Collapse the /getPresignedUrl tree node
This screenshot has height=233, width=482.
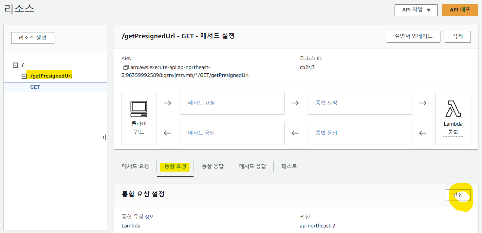[x=24, y=76]
